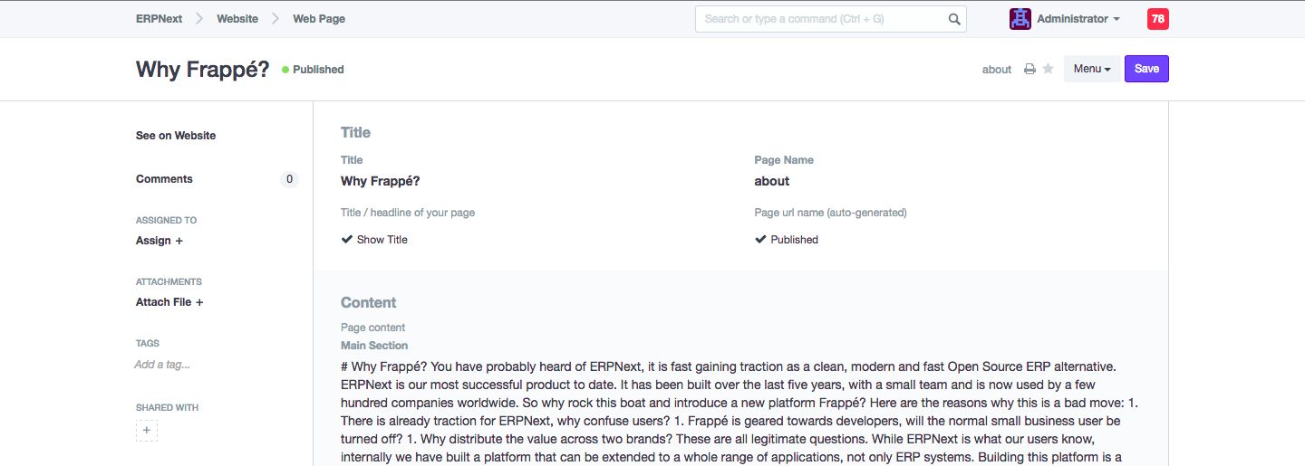Focus the search command bar
The image size is (1305, 466).
(820, 19)
